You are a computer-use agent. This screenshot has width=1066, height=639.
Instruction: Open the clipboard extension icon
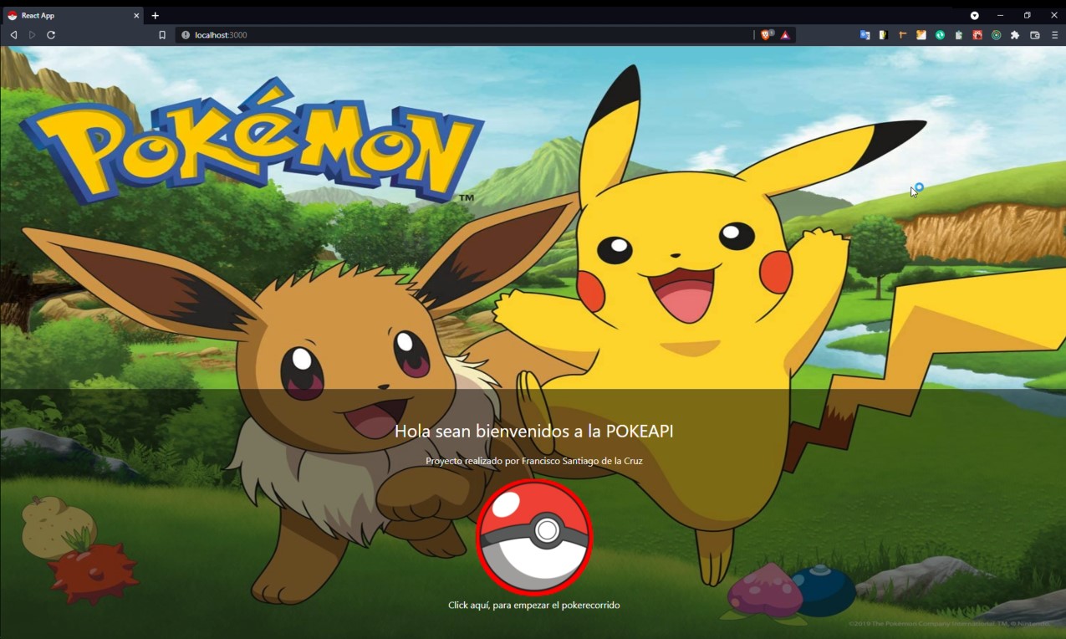coord(958,35)
